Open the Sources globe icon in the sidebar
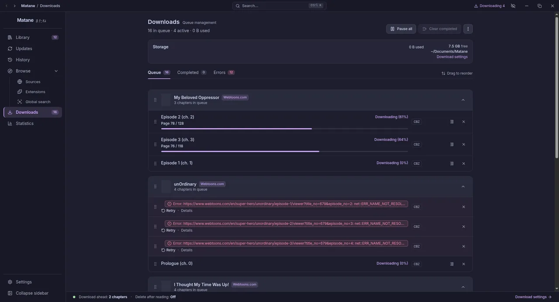 [20, 82]
